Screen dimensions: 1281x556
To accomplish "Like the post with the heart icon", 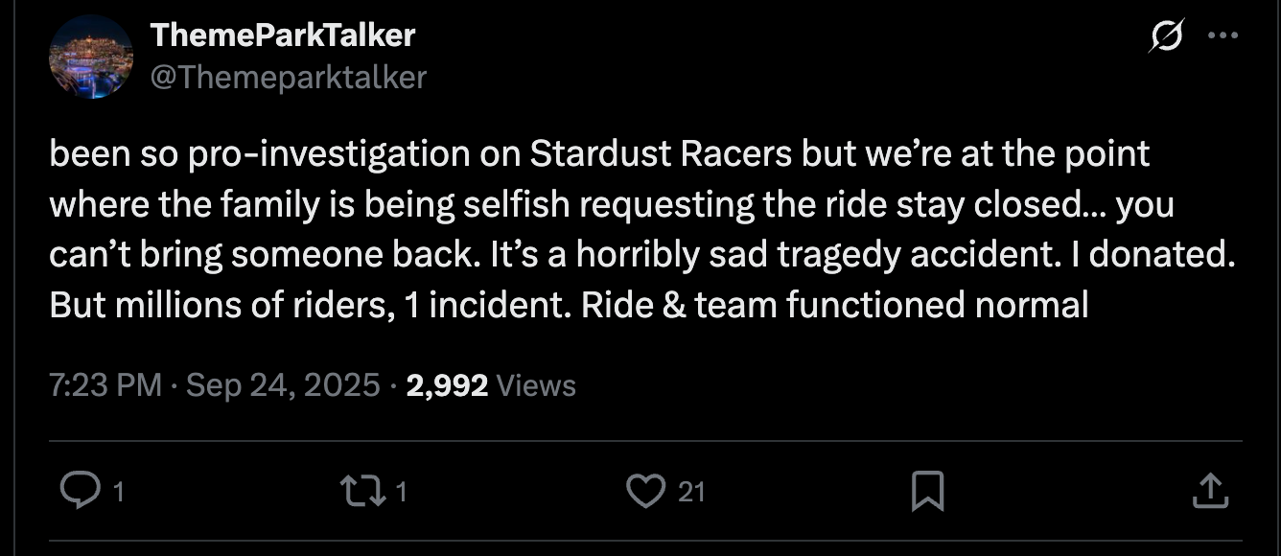I will click(645, 492).
